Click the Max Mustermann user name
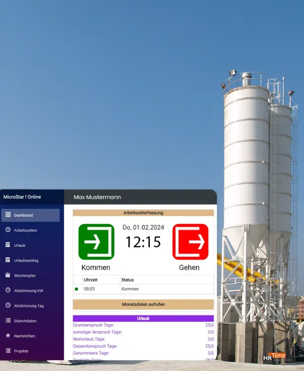Image resolution: width=304 pixels, height=371 pixels. pyautogui.click(x=97, y=197)
